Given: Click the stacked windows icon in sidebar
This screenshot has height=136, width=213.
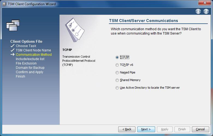Looking at the screenshot, I should [x=13, y=25].
